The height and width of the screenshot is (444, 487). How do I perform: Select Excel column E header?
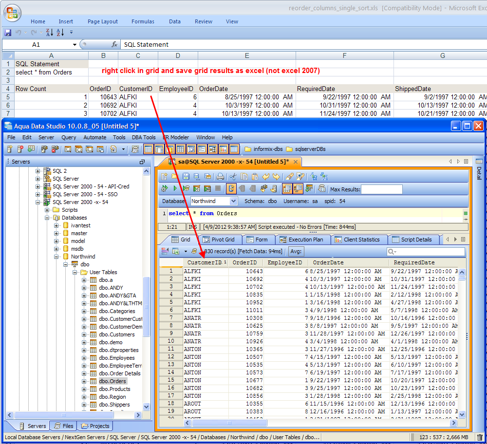click(x=247, y=55)
